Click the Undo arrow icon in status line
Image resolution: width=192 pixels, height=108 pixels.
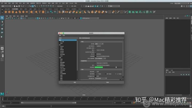(x=21, y=6)
